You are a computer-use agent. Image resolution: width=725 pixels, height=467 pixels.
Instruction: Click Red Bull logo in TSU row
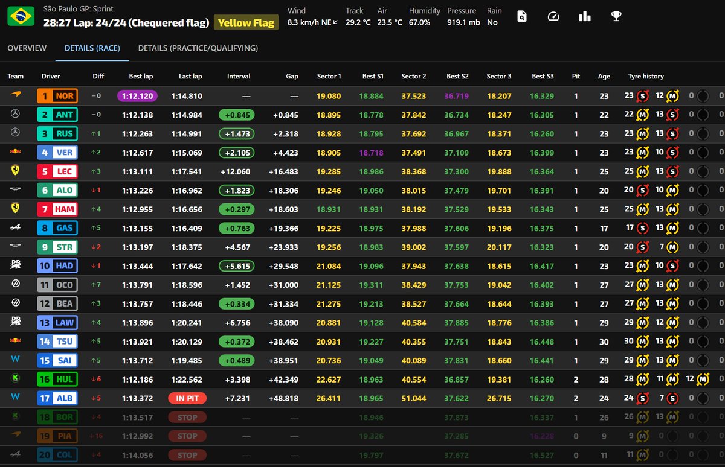[16, 341]
